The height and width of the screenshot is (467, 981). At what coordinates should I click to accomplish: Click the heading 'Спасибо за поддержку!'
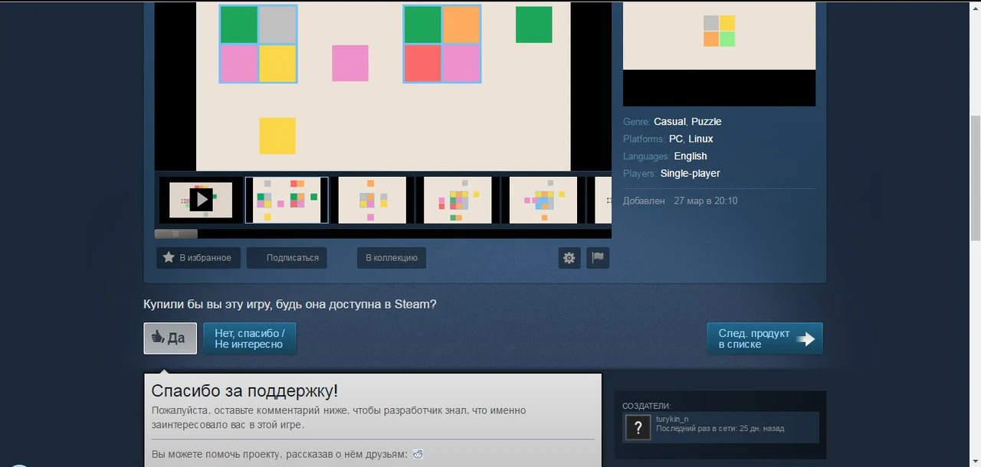(244, 391)
